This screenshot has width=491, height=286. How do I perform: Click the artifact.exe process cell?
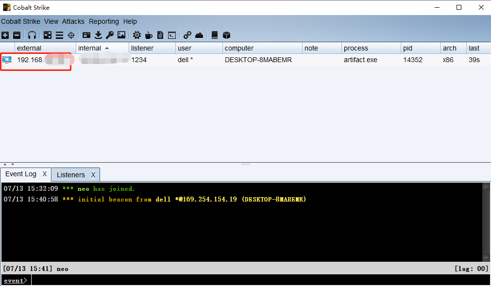click(x=360, y=60)
